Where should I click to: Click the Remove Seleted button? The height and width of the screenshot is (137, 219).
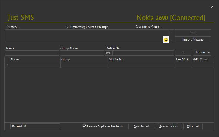tap(169, 126)
